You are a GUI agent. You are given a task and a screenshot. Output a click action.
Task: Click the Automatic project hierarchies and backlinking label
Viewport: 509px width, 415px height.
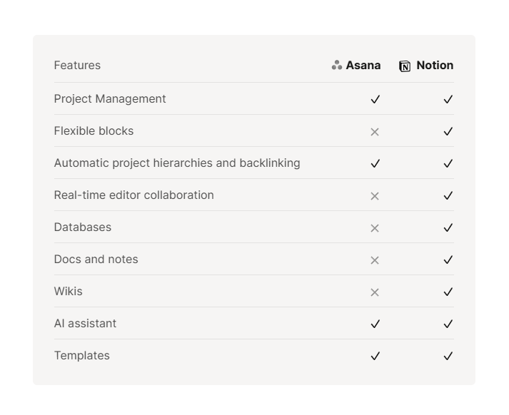pyautogui.click(x=177, y=163)
